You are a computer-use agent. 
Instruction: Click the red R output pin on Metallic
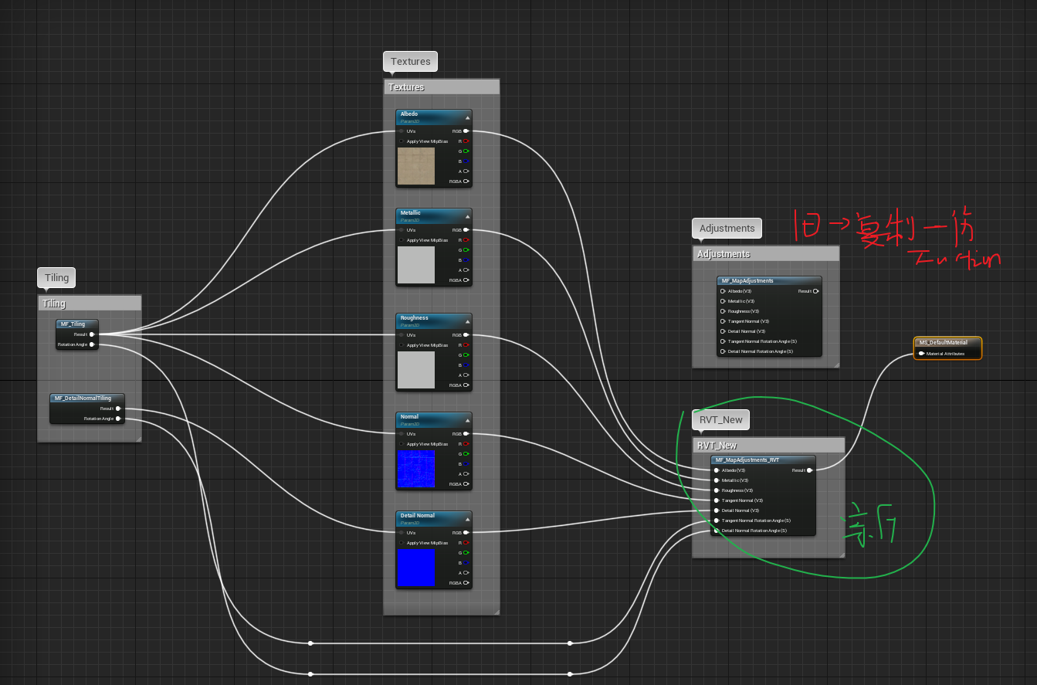coord(466,239)
